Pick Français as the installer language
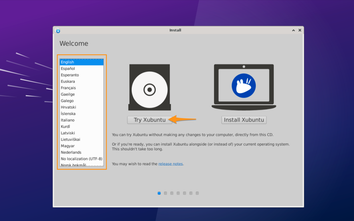Viewport: 354px width, 221px height. 68,88
